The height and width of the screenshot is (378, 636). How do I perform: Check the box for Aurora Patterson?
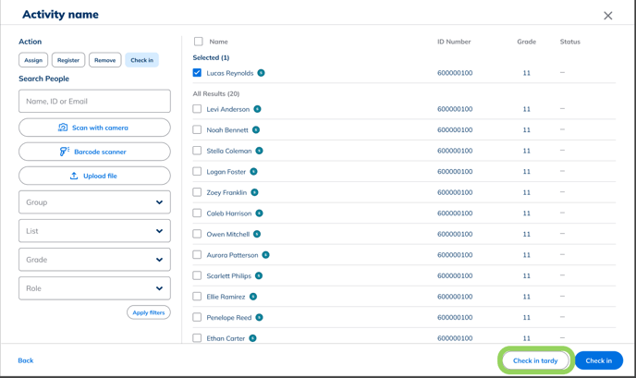point(197,255)
